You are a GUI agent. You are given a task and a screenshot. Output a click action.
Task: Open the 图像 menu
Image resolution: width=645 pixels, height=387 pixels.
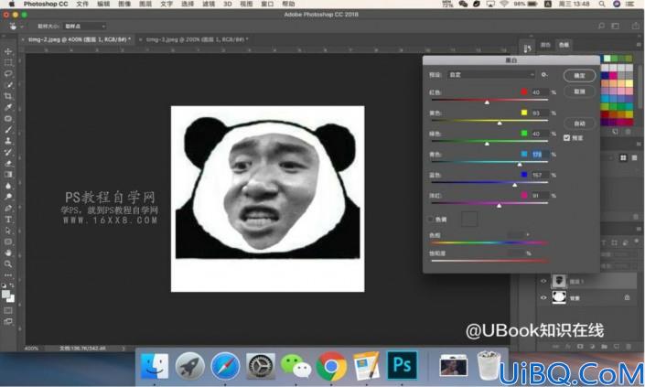click(x=124, y=4)
